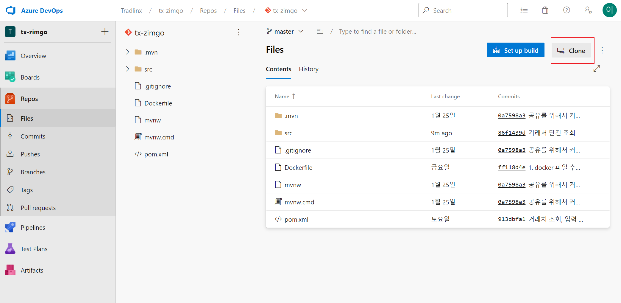Open mvnw in the file table

point(293,185)
